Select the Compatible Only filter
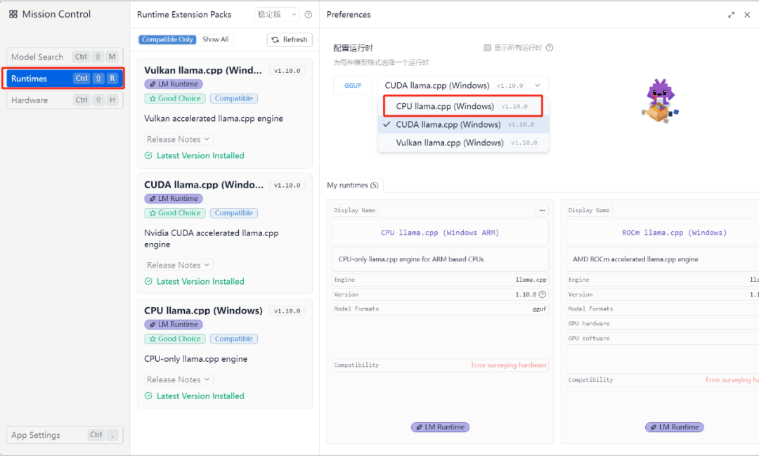759x456 pixels. [x=167, y=39]
